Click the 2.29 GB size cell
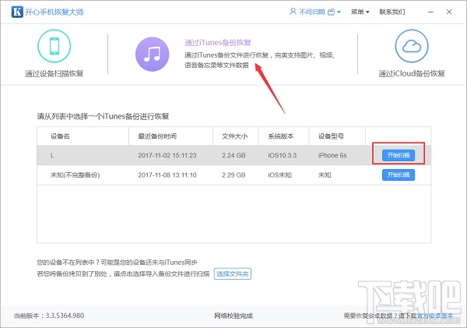The width and height of the screenshot is (467, 328). point(233,175)
